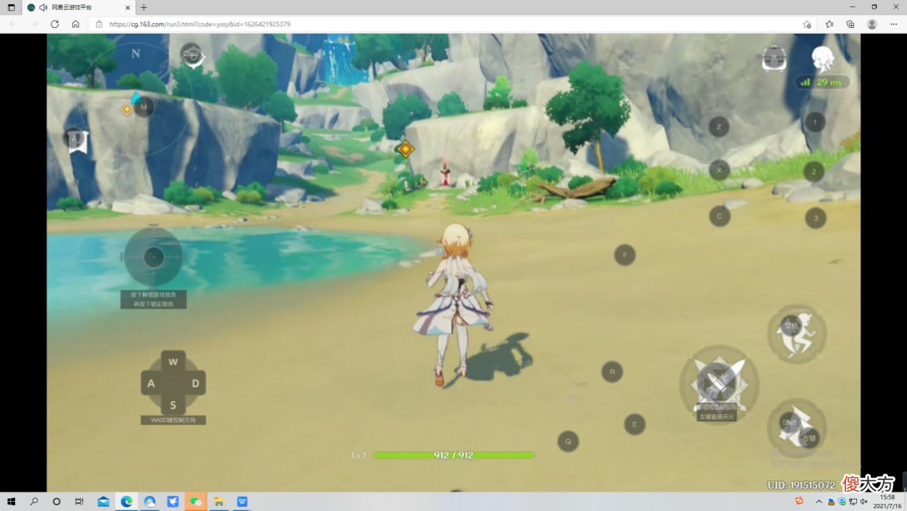This screenshot has width=907, height=511.
Task: Click the browser forward arrow
Action: point(34,24)
